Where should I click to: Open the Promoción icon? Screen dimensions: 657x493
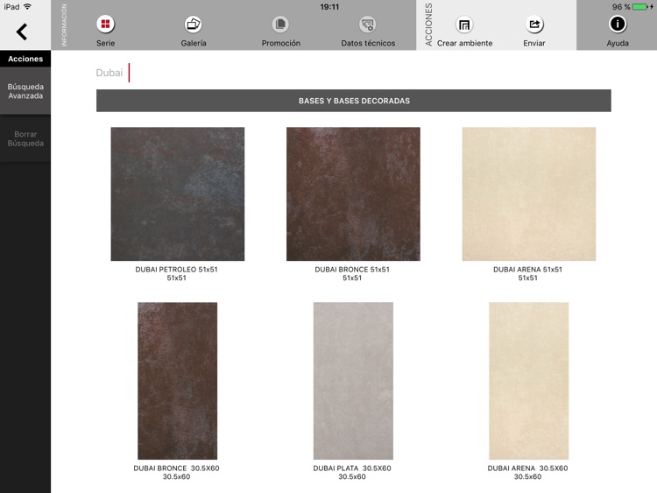pyautogui.click(x=280, y=25)
